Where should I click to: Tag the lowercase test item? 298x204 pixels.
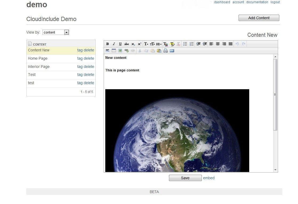(x=80, y=83)
